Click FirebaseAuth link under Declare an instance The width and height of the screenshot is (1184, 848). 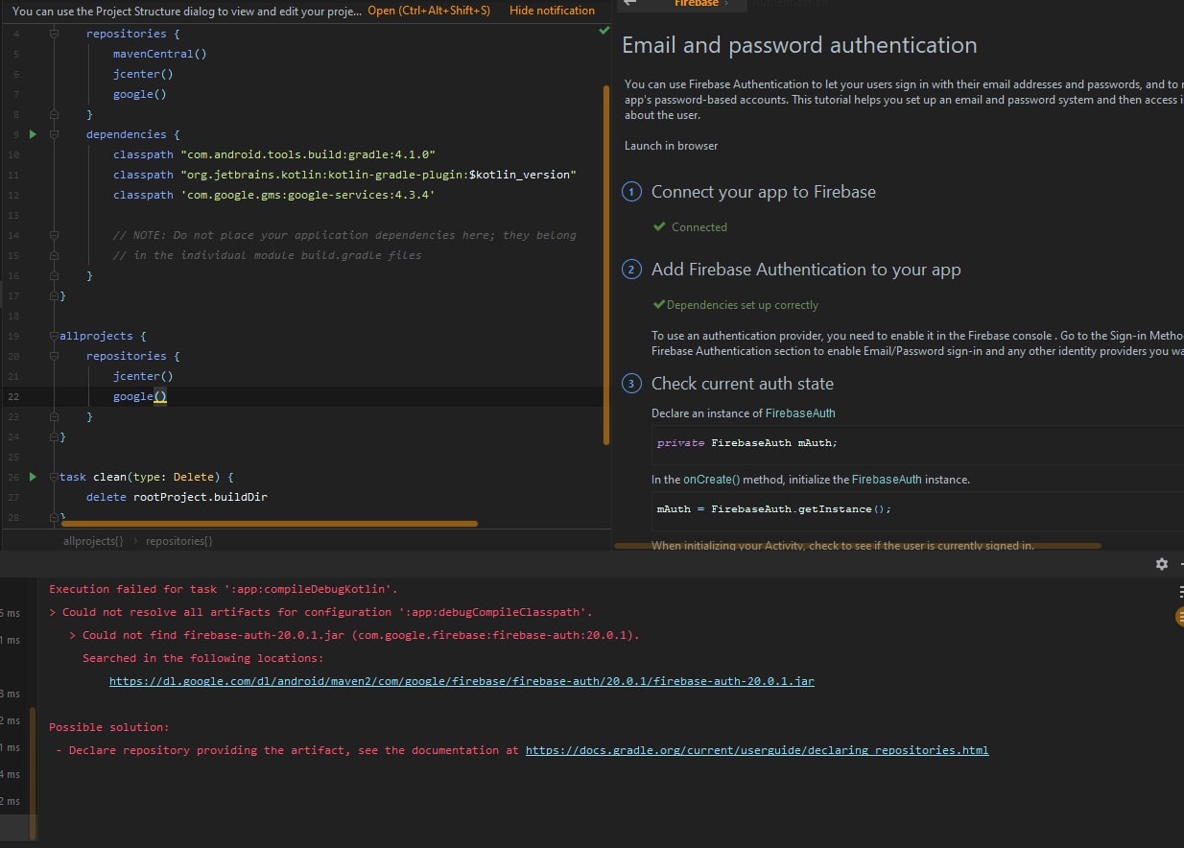[x=800, y=413]
